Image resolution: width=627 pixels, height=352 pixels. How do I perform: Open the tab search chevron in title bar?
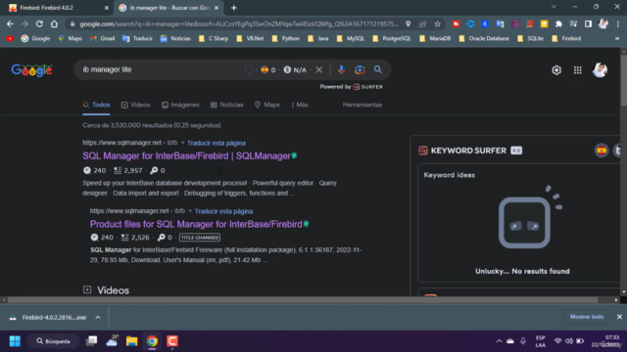[x=554, y=7]
